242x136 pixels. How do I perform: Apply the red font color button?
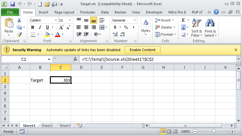click(x=58, y=34)
